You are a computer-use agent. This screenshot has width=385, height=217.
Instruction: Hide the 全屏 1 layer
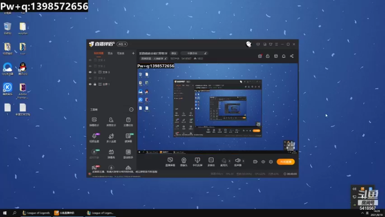pyautogui.click(x=90, y=84)
